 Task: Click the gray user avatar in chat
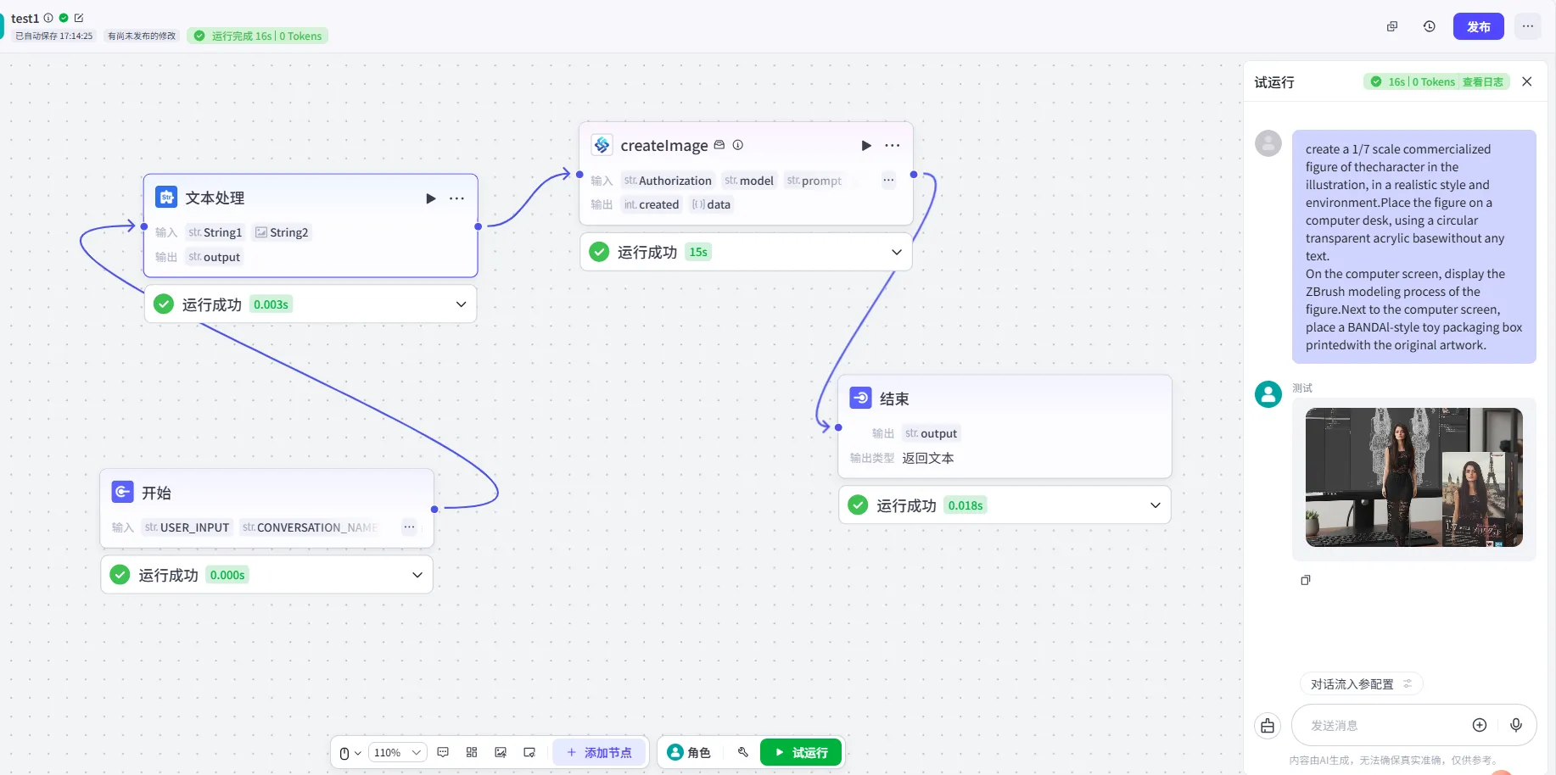pyautogui.click(x=1268, y=142)
